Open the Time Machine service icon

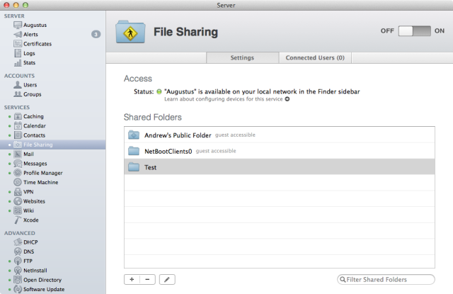(x=18, y=182)
